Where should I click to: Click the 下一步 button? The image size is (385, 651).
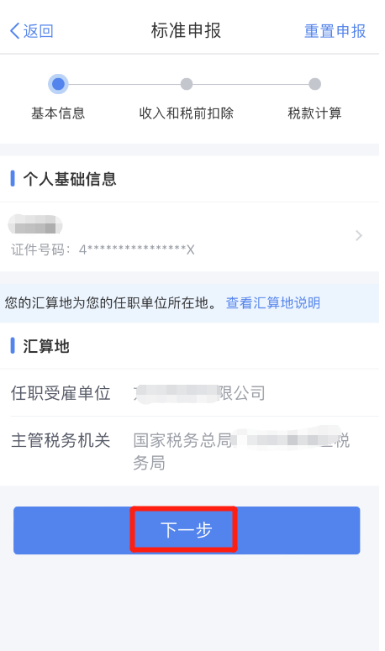[x=187, y=530]
